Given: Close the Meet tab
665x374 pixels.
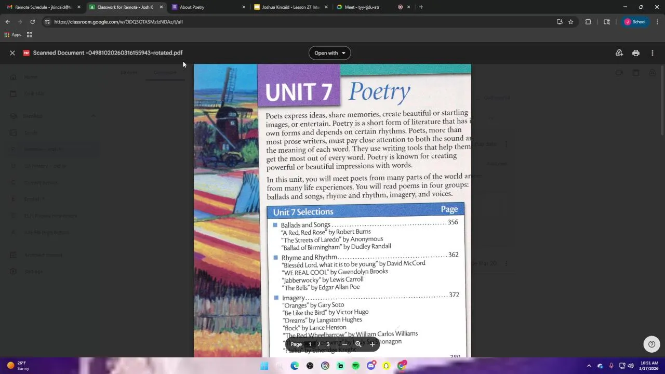Looking at the screenshot, I should (408, 7).
